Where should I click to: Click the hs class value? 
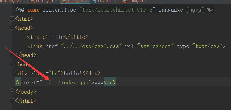(x=55, y=73)
